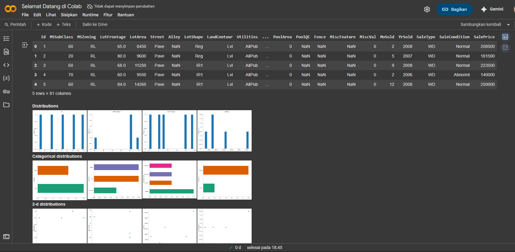515x252 pixels.
Task: Click Sambungkan kembali button
Action: pos(481,24)
